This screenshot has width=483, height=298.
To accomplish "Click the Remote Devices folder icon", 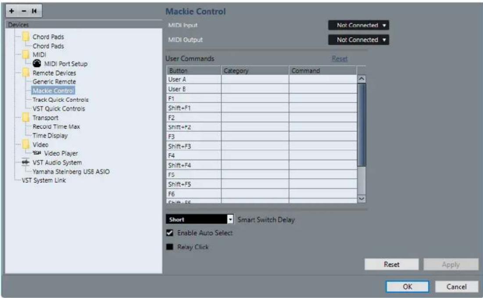I will click(x=26, y=73).
